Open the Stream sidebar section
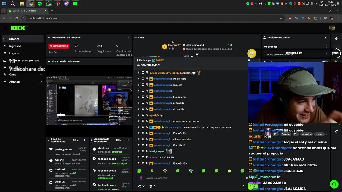Screen dimensions: 342x192 tap(22, 39)
